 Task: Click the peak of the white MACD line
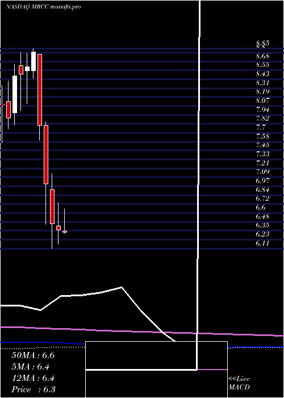[122, 287]
